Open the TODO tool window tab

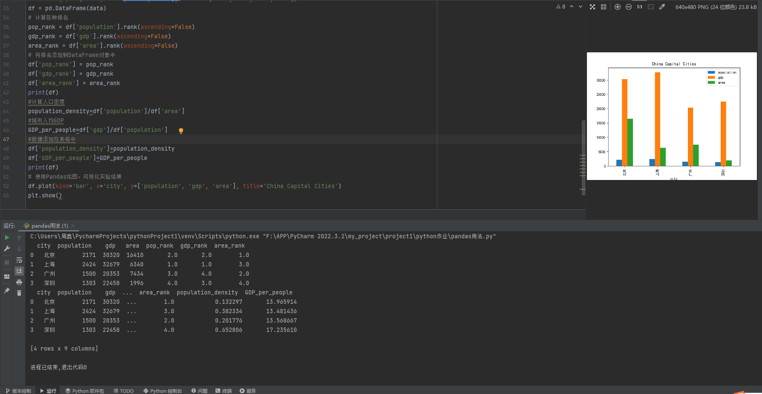pyautogui.click(x=124, y=391)
